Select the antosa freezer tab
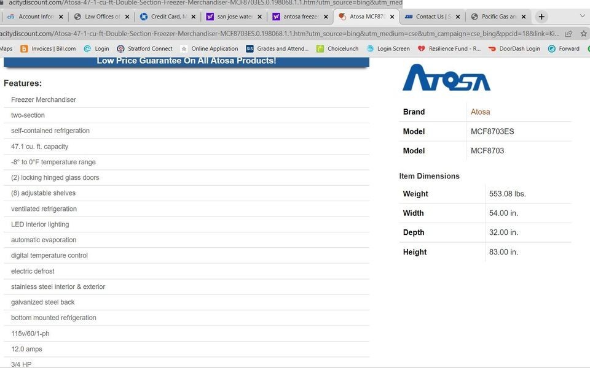Image resolution: width=590 pixels, height=368 pixels. tap(301, 17)
